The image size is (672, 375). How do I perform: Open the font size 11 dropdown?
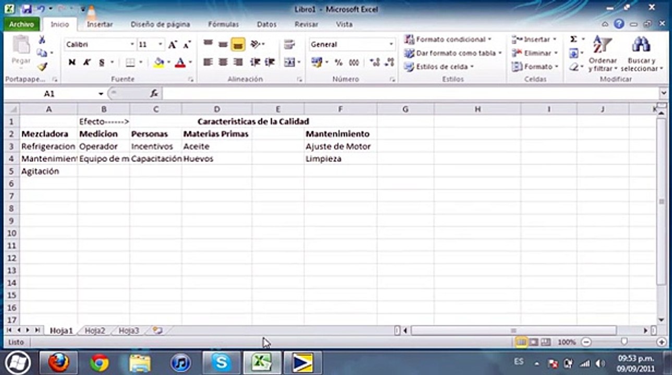[160, 45]
